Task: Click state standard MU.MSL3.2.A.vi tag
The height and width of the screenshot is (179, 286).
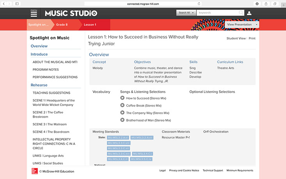Action: pos(118,138)
